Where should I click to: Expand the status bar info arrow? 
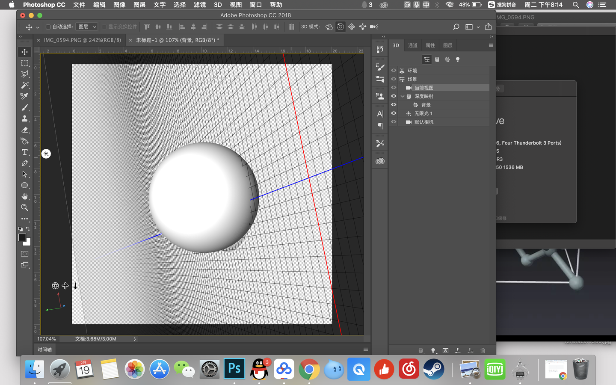point(135,339)
